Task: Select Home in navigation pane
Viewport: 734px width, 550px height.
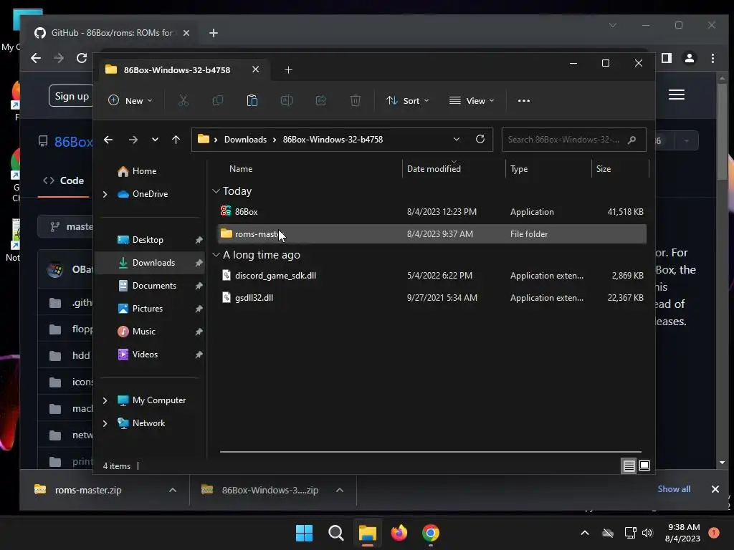Action: tap(151, 171)
